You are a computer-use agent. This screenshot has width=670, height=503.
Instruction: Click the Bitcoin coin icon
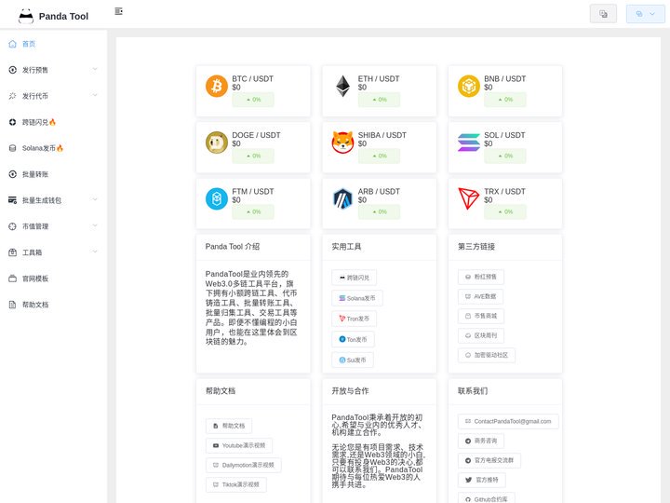[217, 86]
